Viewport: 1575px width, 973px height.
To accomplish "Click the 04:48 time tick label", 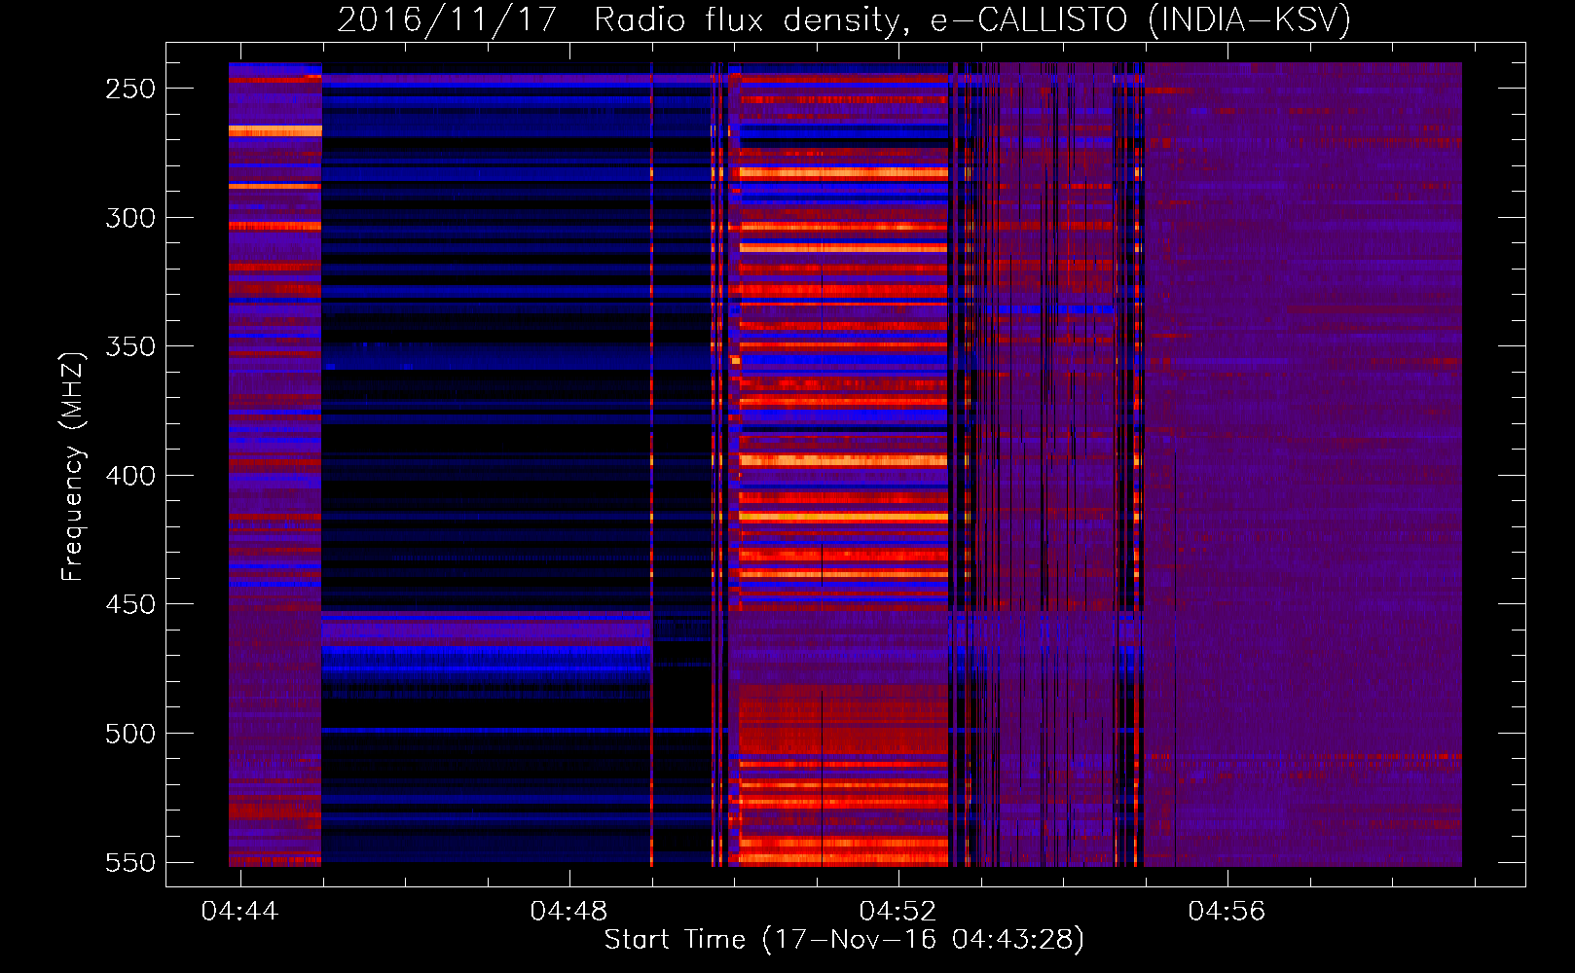I will (x=568, y=911).
